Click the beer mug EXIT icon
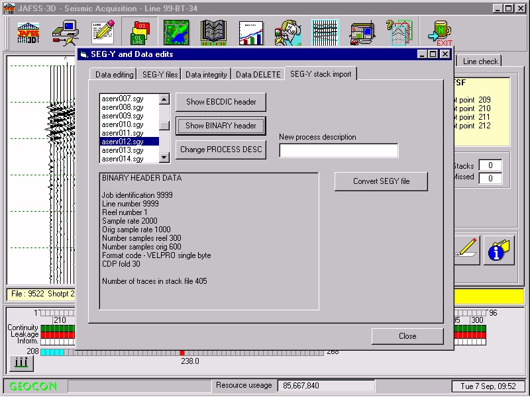The height and width of the screenshot is (397, 530). point(439,33)
